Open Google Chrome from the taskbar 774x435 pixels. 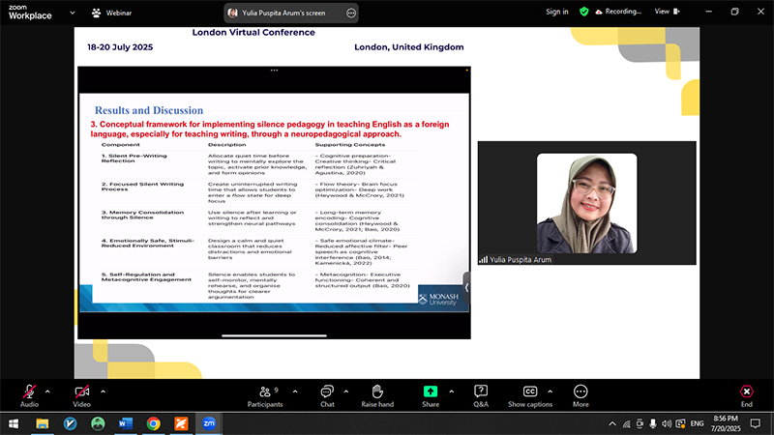153,423
